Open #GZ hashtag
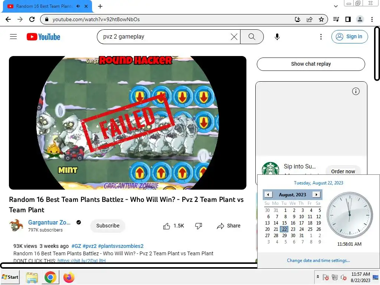This screenshot has width=380, height=285. 76,246
